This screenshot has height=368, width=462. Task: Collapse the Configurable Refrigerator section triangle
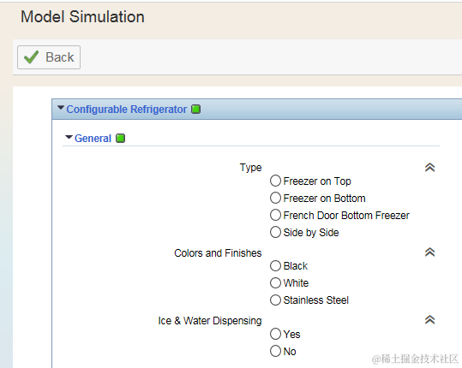(61, 108)
